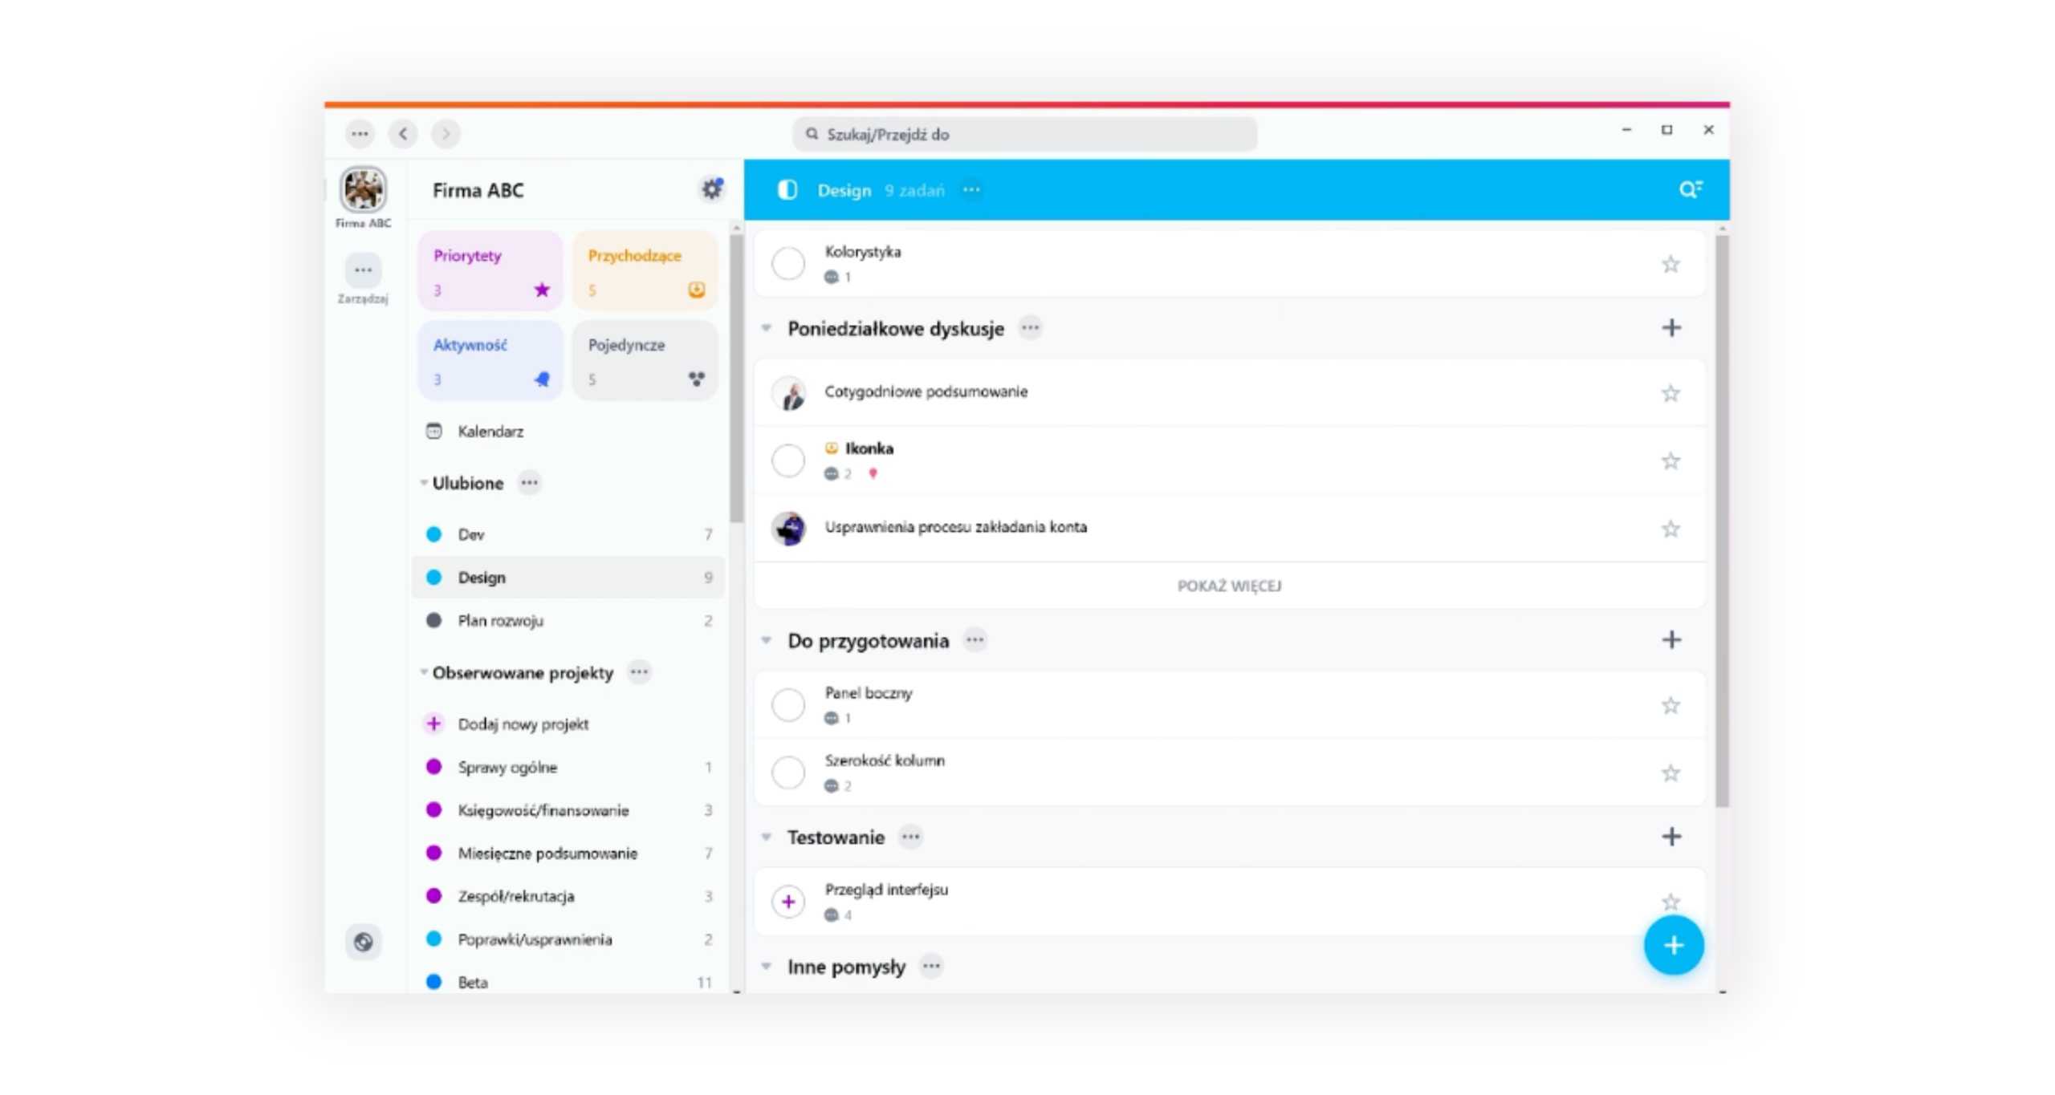Collapse Ulubione list
The height and width of the screenshot is (1095, 2055).
423,482
